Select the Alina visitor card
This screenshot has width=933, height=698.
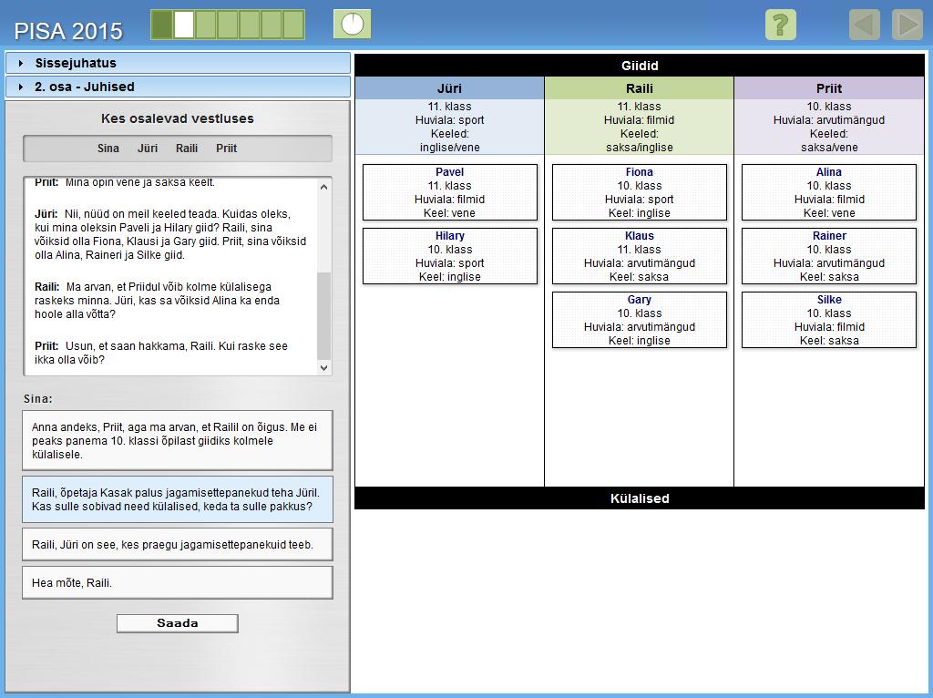pyautogui.click(x=829, y=192)
